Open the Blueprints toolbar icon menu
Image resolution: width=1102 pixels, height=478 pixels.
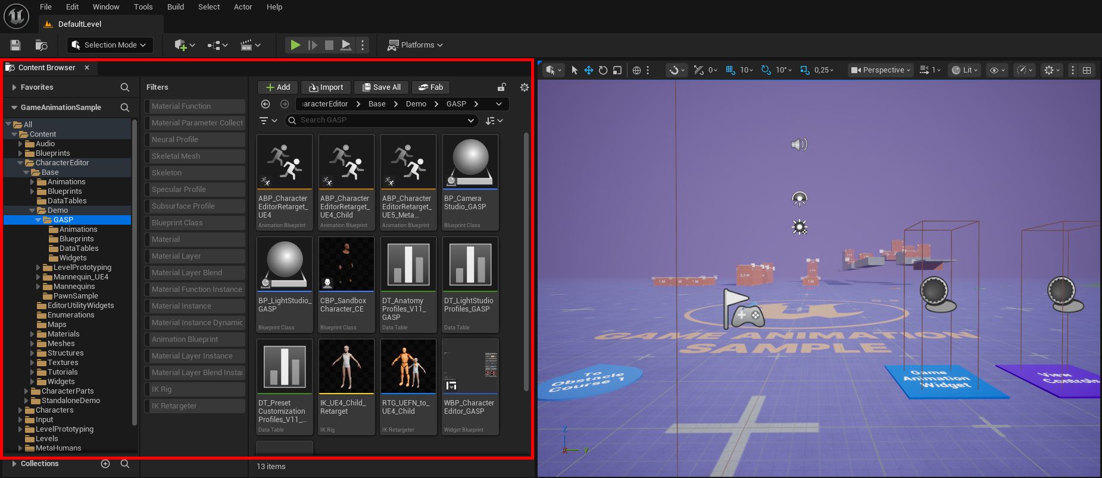(217, 45)
